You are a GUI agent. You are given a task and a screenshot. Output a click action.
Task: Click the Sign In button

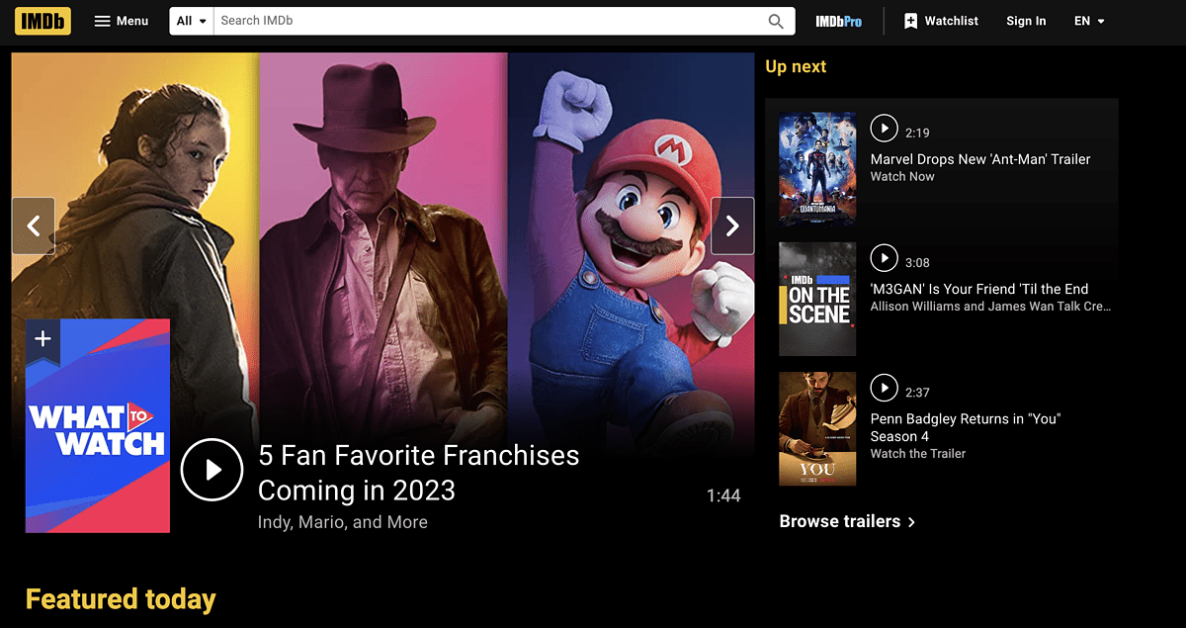(x=1026, y=21)
